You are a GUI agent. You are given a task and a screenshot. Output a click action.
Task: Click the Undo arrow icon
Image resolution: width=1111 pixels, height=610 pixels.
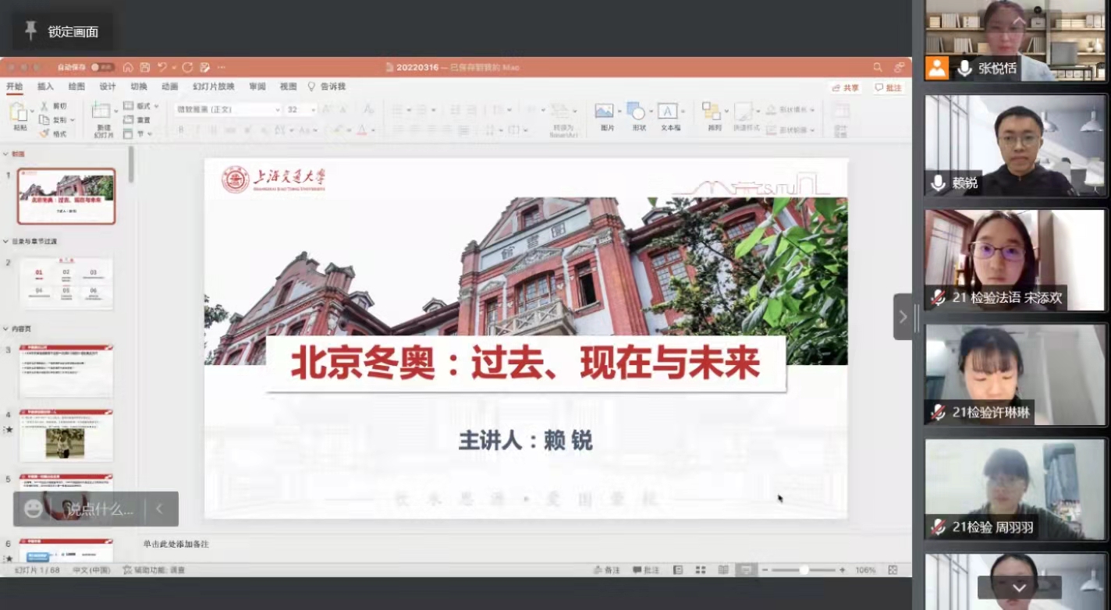pyautogui.click(x=162, y=67)
